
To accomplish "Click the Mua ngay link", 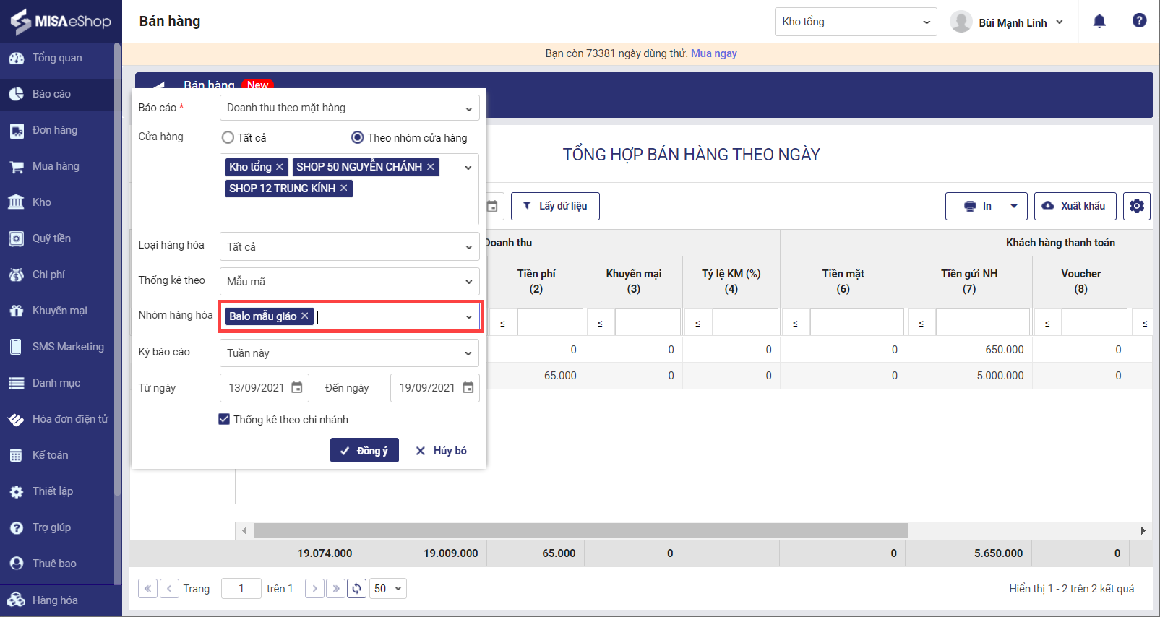I will (713, 53).
